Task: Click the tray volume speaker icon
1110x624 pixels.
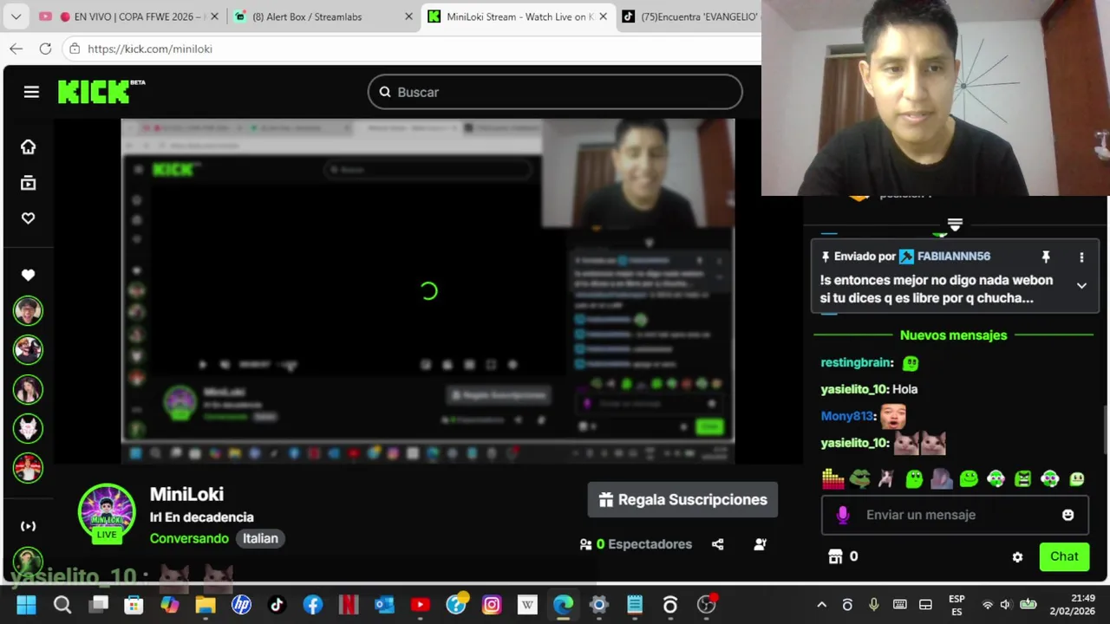Action: [1006, 605]
